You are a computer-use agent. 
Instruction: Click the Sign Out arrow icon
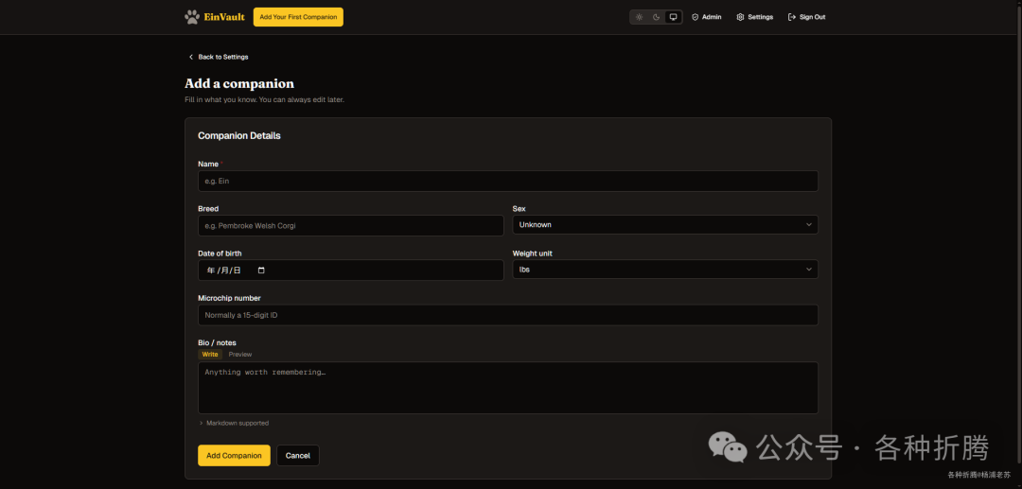tap(792, 17)
